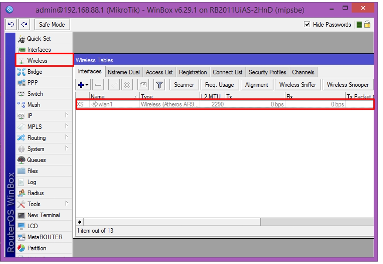Click the Freq. Usage button
This screenshot has width=383, height=264.
pyautogui.click(x=219, y=85)
